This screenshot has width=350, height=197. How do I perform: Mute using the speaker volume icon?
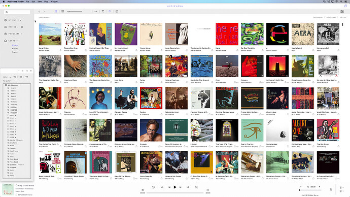(x=308, y=187)
